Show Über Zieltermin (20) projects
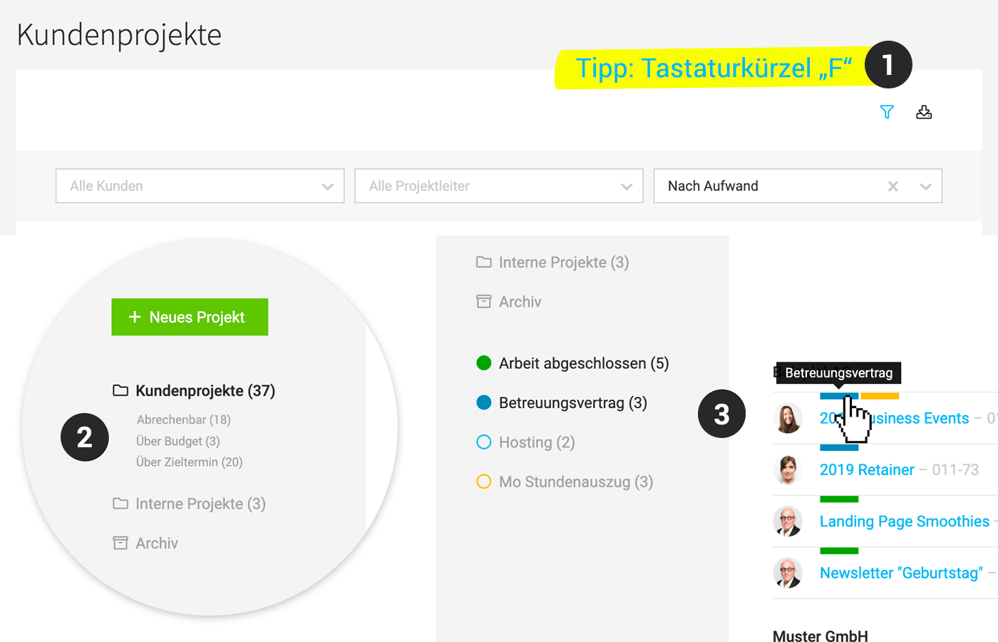The image size is (998, 642). [189, 462]
